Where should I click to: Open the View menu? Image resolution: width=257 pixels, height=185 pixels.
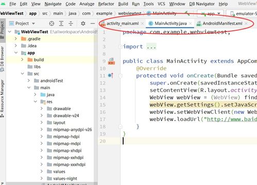(x=36, y=4)
